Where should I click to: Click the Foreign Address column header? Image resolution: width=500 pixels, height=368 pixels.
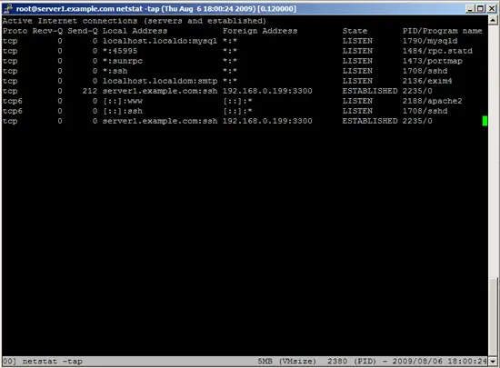[x=260, y=31]
